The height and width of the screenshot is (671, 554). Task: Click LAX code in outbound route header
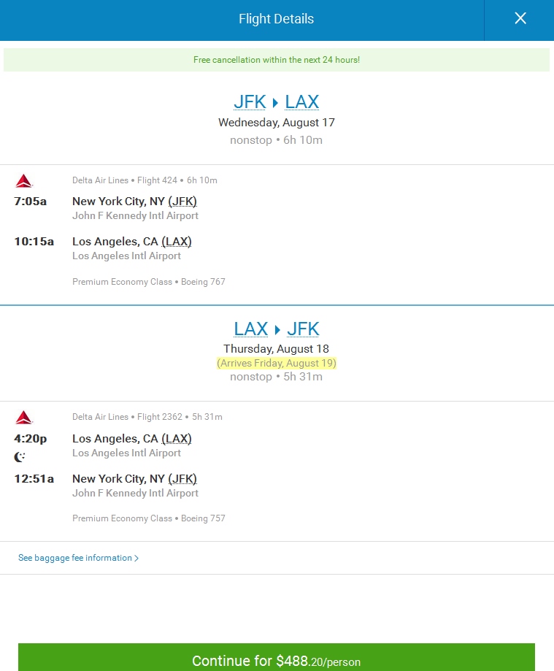tap(302, 102)
